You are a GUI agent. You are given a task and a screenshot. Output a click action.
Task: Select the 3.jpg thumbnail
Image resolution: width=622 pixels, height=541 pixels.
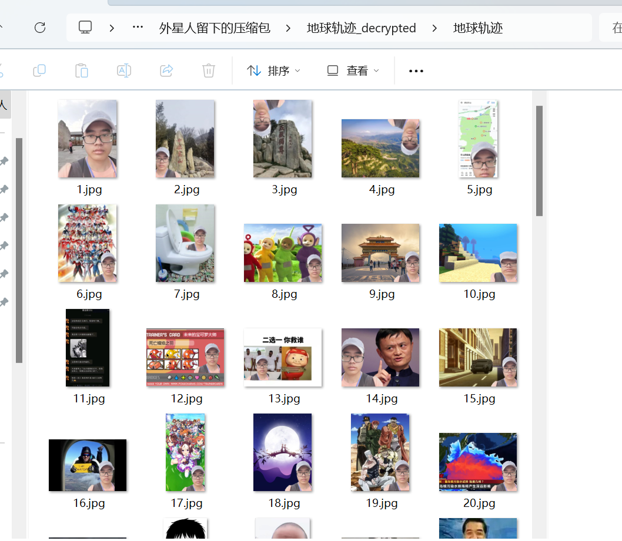tap(282, 139)
